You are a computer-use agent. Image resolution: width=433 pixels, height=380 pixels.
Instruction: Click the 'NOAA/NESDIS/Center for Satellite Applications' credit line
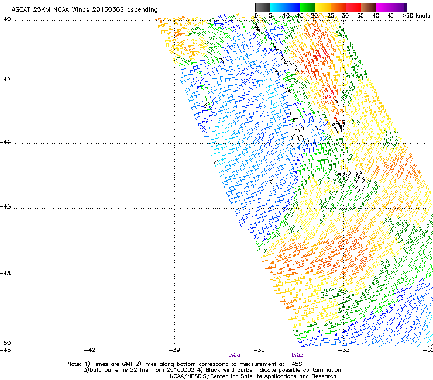(x=253, y=376)
